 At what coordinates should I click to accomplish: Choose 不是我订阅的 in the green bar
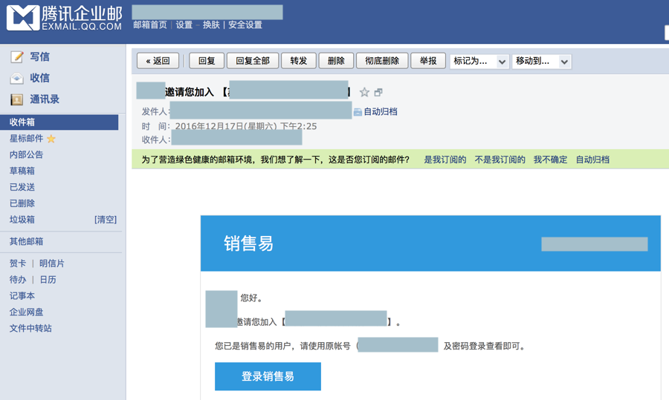pos(500,160)
